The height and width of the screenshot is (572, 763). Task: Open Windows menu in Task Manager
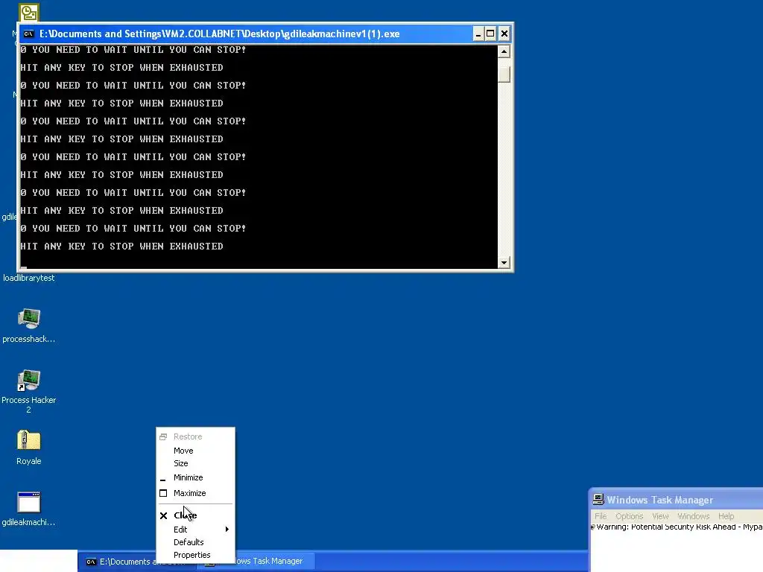(x=694, y=516)
